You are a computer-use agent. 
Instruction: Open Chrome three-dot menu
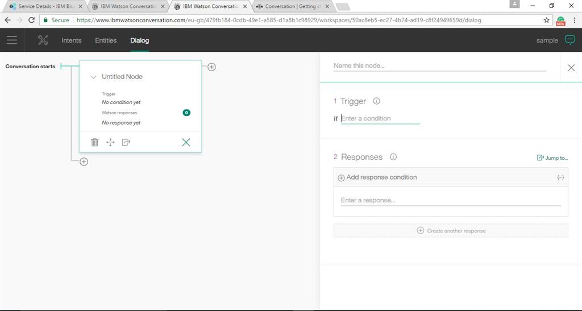pos(574,20)
